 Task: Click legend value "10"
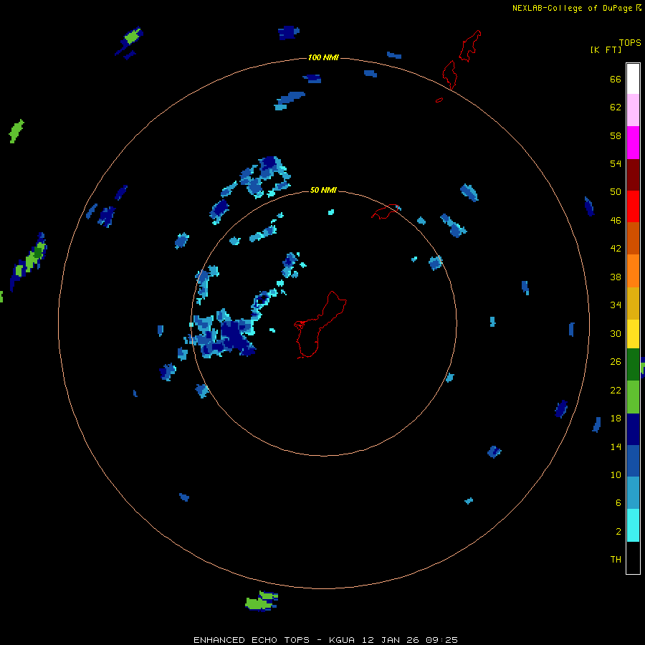point(616,475)
